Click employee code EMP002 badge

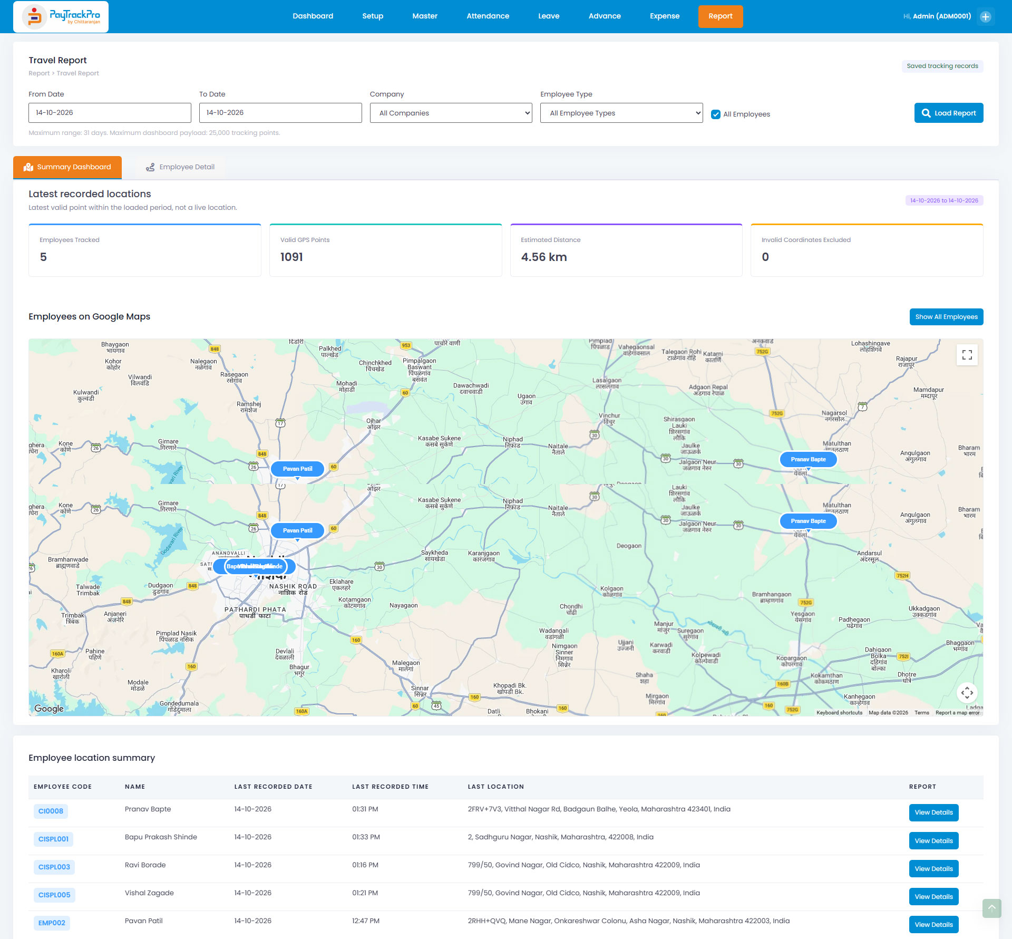[52, 923]
